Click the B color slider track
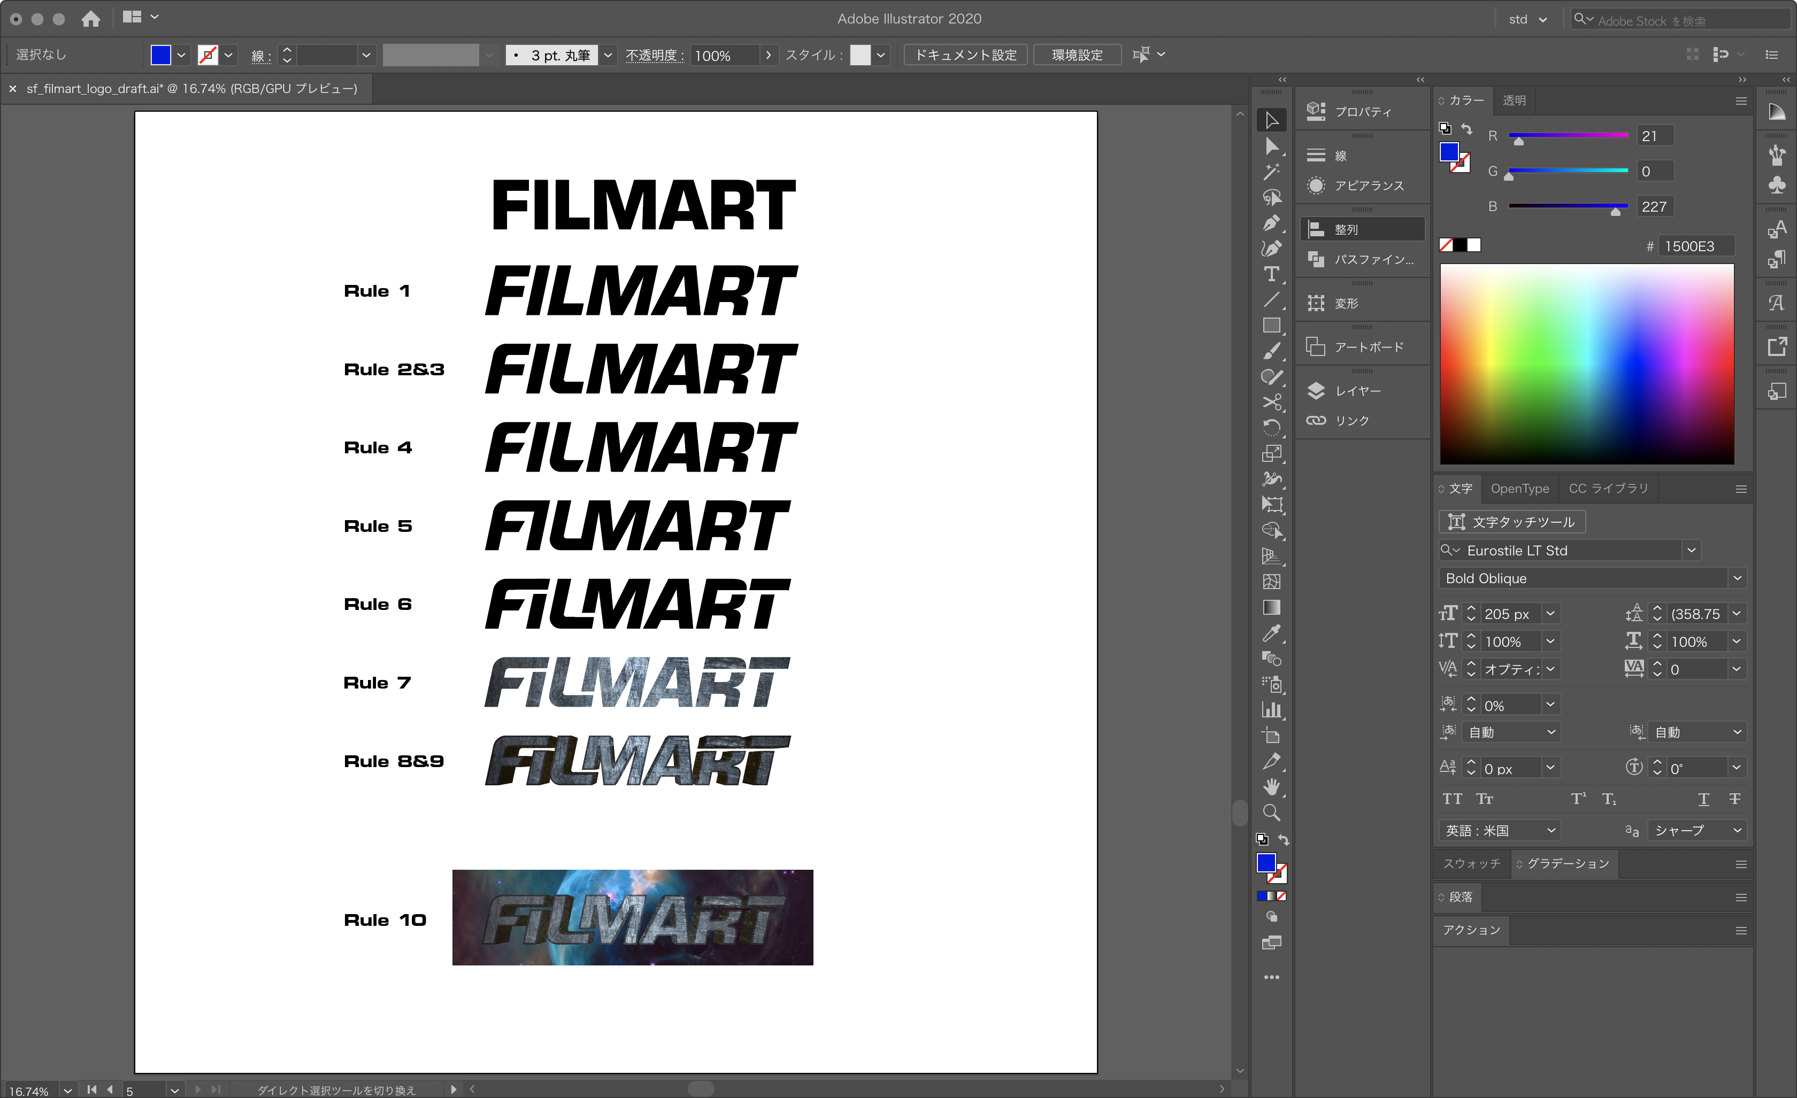The image size is (1797, 1098). point(1568,206)
